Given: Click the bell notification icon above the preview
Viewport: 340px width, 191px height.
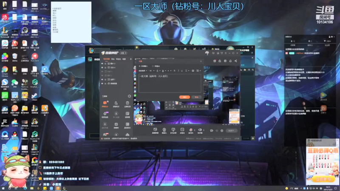Looking at the screenshot, I should tap(230, 61).
